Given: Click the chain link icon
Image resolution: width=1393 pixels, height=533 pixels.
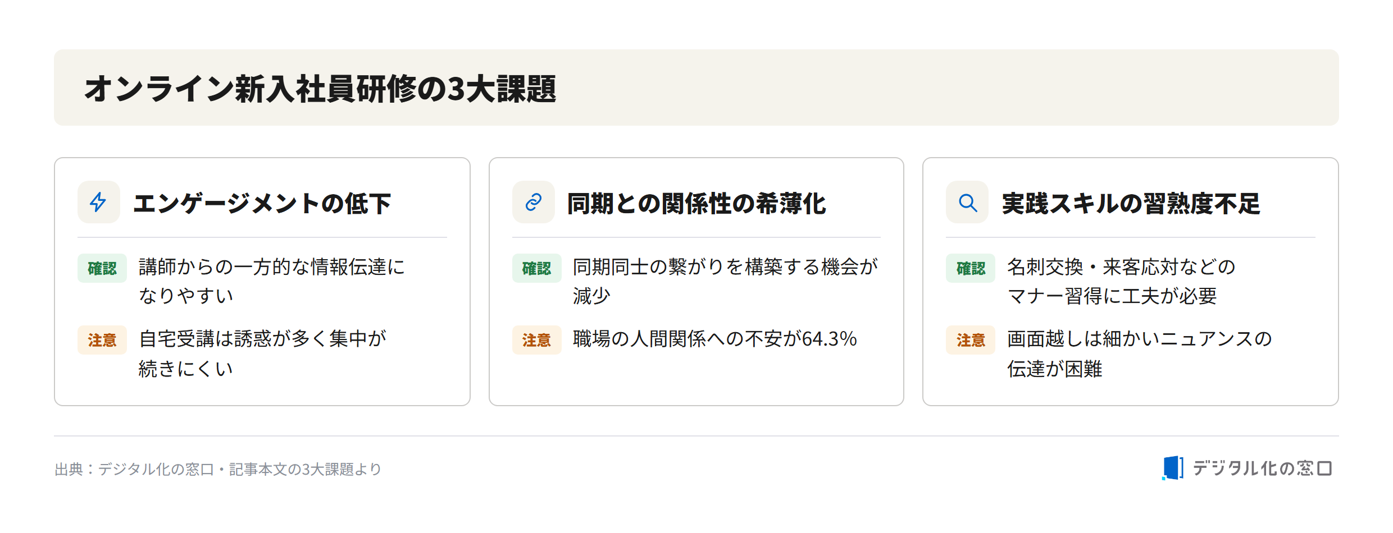Looking at the screenshot, I should tap(533, 202).
